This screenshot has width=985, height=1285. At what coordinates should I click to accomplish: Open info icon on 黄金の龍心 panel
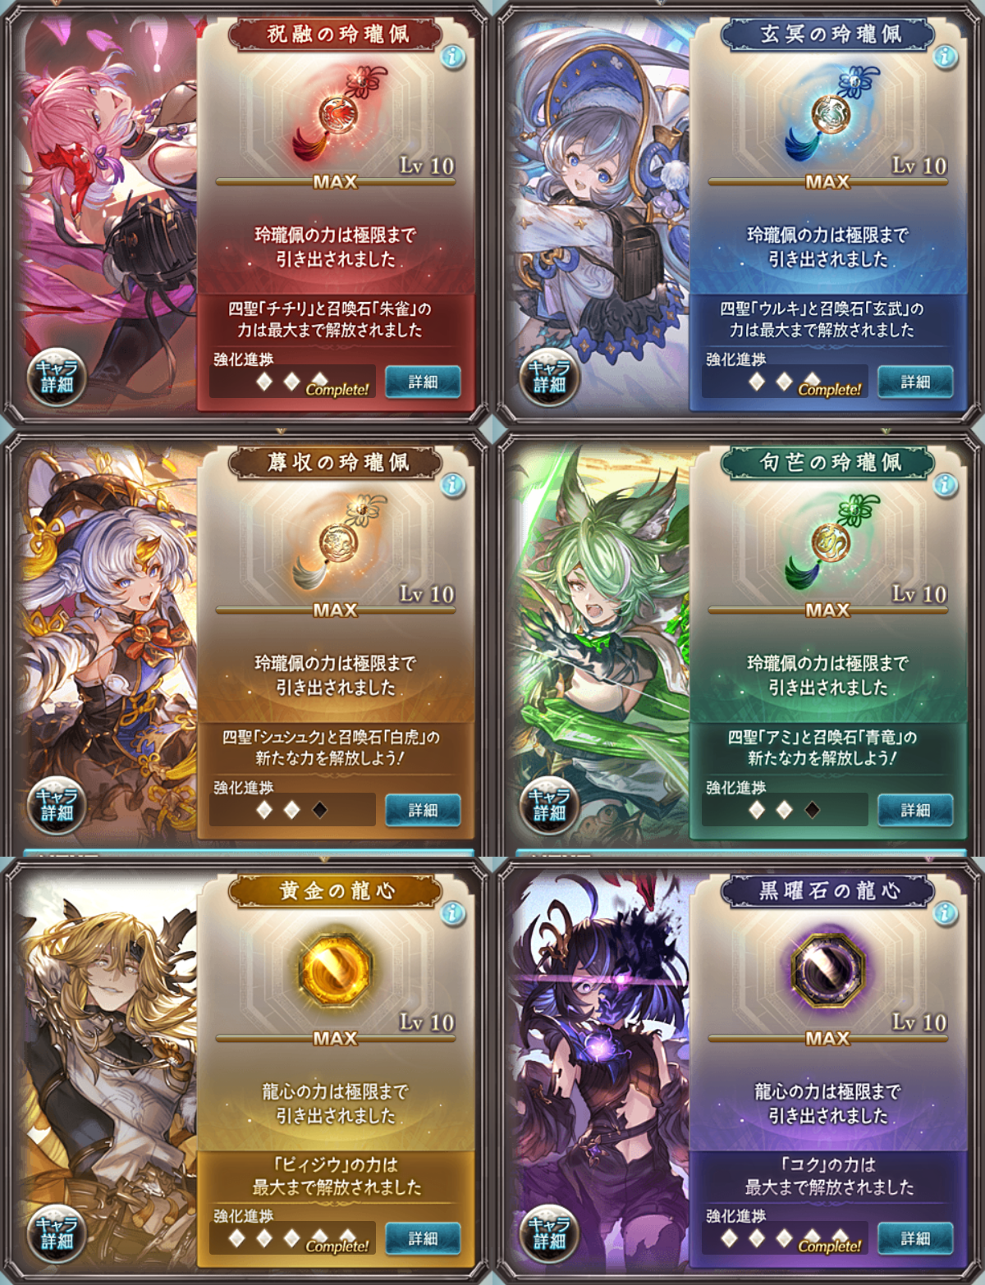click(452, 913)
